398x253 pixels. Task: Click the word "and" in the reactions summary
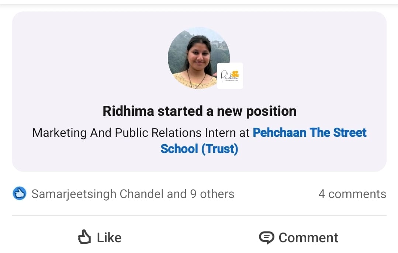pyautogui.click(x=177, y=194)
